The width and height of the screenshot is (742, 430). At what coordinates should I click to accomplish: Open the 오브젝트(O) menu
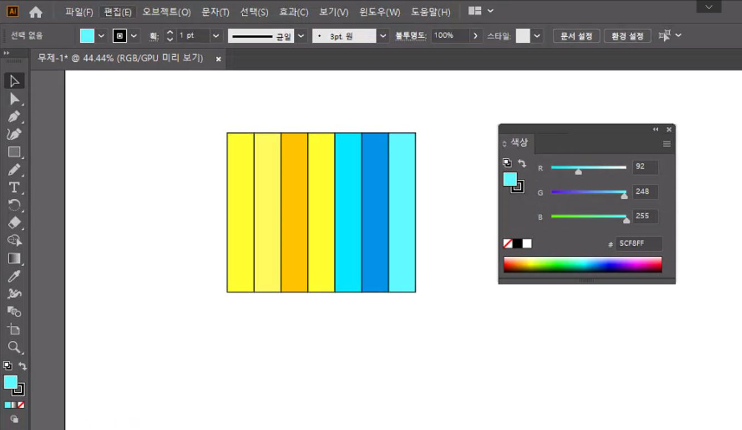pyautogui.click(x=166, y=12)
